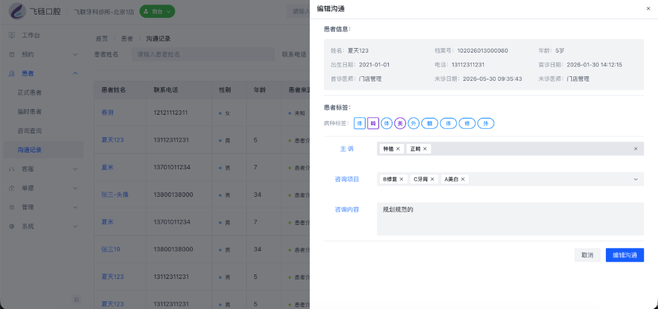Expand the 咨询项目 dropdown arrow
Screen dimensions: 658x309
point(636,180)
